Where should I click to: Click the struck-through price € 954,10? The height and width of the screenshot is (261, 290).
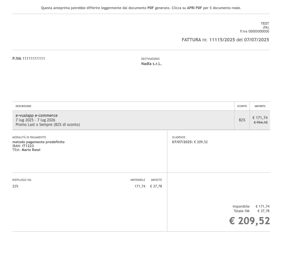point(261,122)
